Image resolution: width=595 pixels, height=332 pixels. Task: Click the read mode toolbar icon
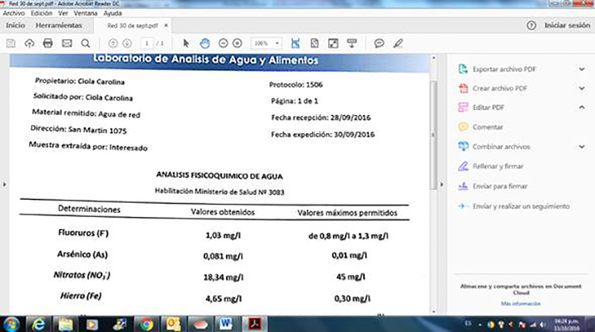point(352,44)
